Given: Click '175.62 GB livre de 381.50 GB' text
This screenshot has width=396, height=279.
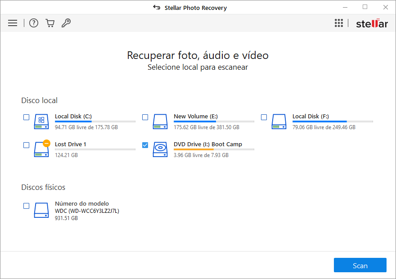Looking at the screenshot, I should (x=207, y=127).
